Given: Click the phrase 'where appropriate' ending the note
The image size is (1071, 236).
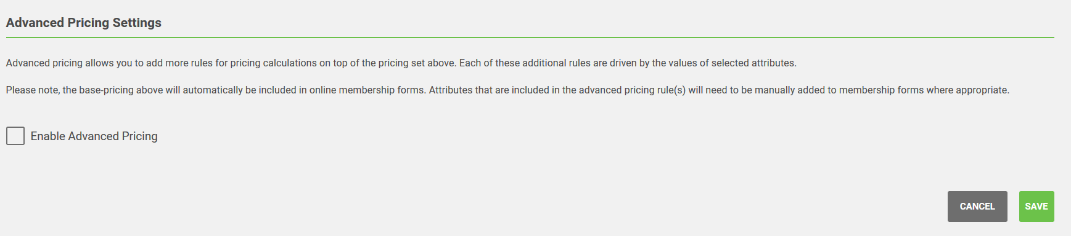Looking at the screenshot, I should coord(967,90).
